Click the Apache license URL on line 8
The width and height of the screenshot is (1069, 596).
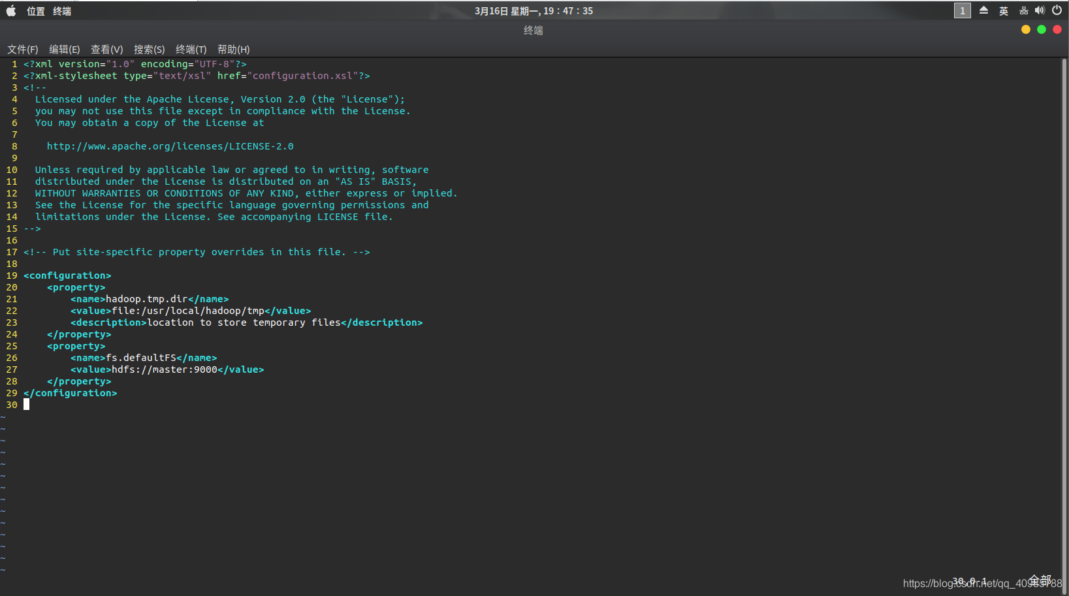170,146
